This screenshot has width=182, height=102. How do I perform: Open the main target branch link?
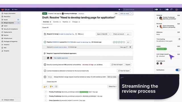coord(82,34)
